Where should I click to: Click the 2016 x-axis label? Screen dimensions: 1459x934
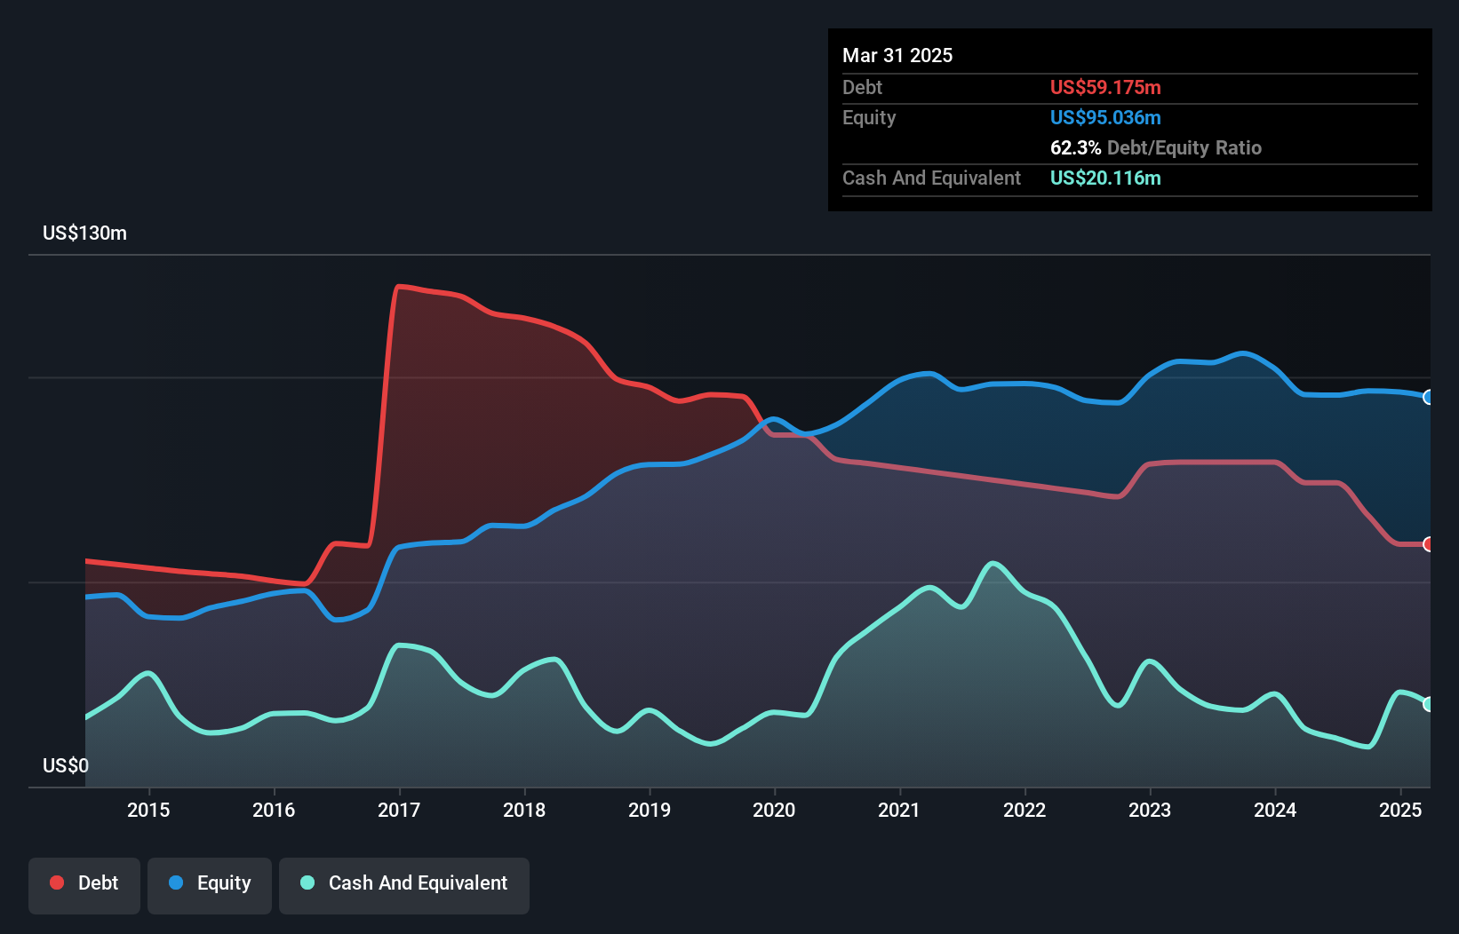274,810
